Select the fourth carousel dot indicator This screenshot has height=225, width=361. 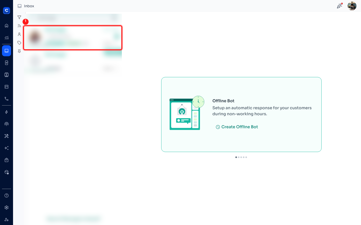(x=244, y=157)
